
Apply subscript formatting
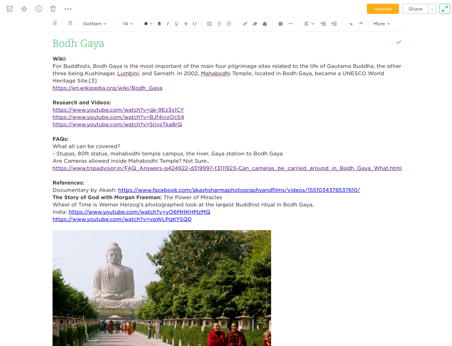pos(351,24)
